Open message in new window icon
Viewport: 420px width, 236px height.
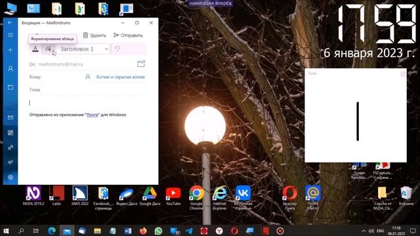[x=141, y=64]
